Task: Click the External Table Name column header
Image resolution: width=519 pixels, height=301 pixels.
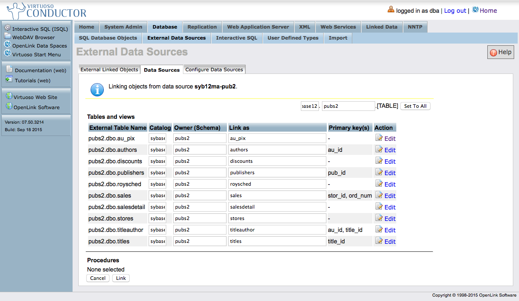Action: 118,128
